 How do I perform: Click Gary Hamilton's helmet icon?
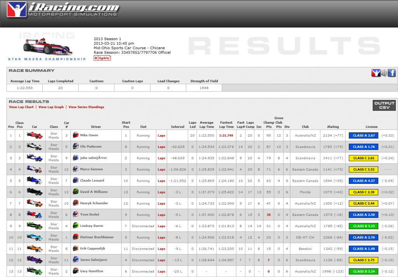click(x=76, y=271)
